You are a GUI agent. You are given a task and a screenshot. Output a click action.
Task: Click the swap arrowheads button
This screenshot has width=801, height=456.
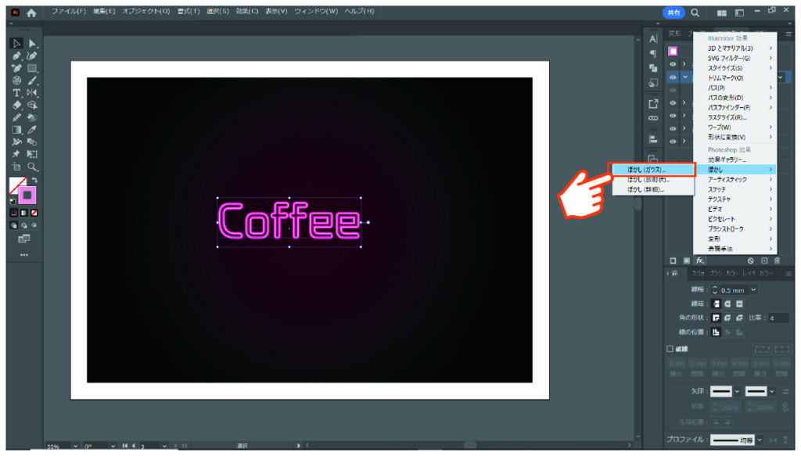pos(785,392)
